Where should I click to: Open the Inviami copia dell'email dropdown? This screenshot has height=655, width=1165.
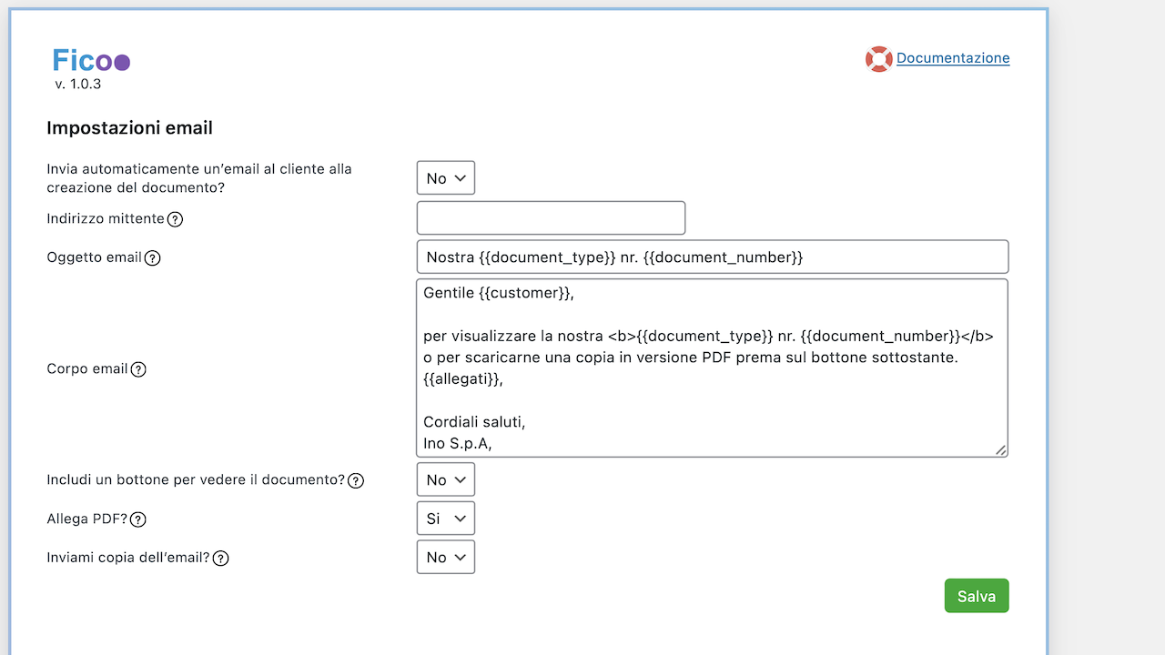pyautogui.click(x=445, y=557)
